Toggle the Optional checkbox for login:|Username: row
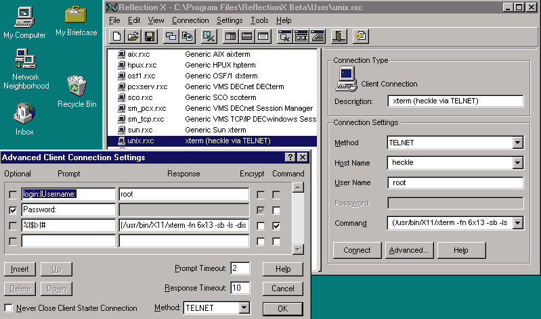The height and width of the screenshot is (319, 541). (12, 195)
